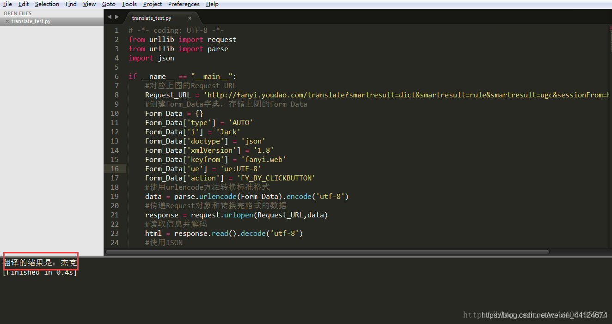Click the Form_Data['type'] = 'AUTO' line
This screenshot has height=324, width=612.
(x=199, y=123)
